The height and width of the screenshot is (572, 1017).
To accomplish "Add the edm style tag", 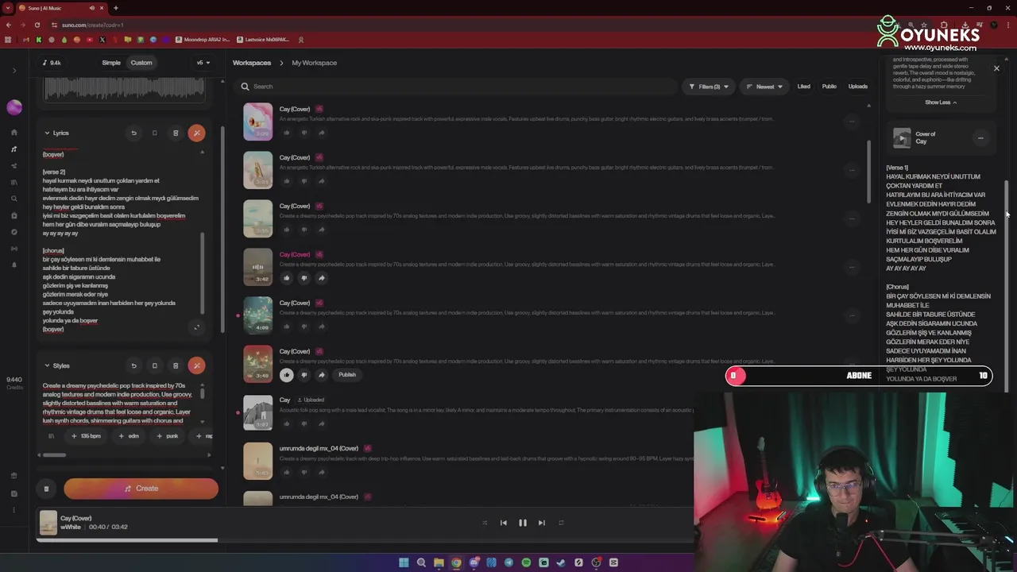I will point(129,435).
